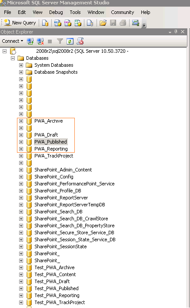
Task: Click the Filter funnel icon
Action: tap(60, 41)
